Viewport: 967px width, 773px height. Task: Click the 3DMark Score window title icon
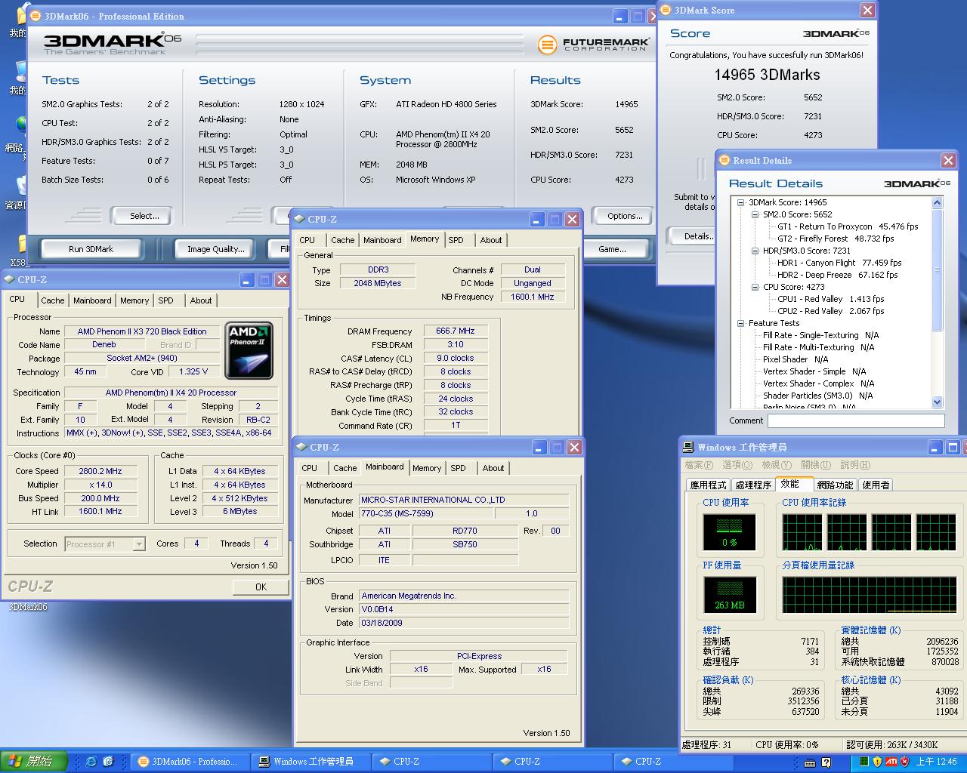coord(666,10)
